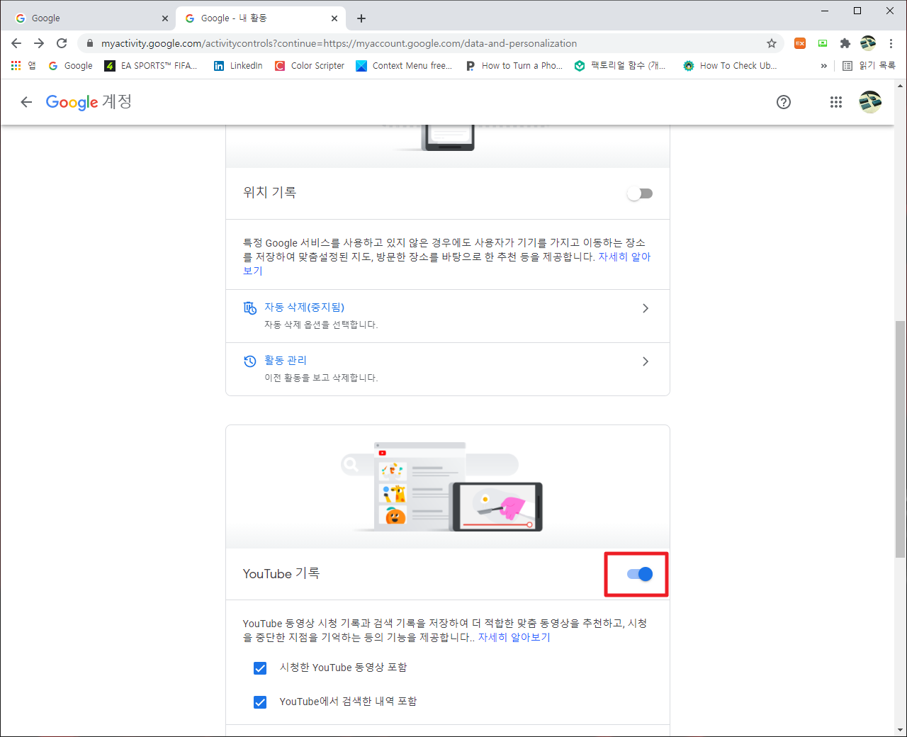907x737 pixels.
Task: Open 활동 관리 for location history
Action: [447, 369]
